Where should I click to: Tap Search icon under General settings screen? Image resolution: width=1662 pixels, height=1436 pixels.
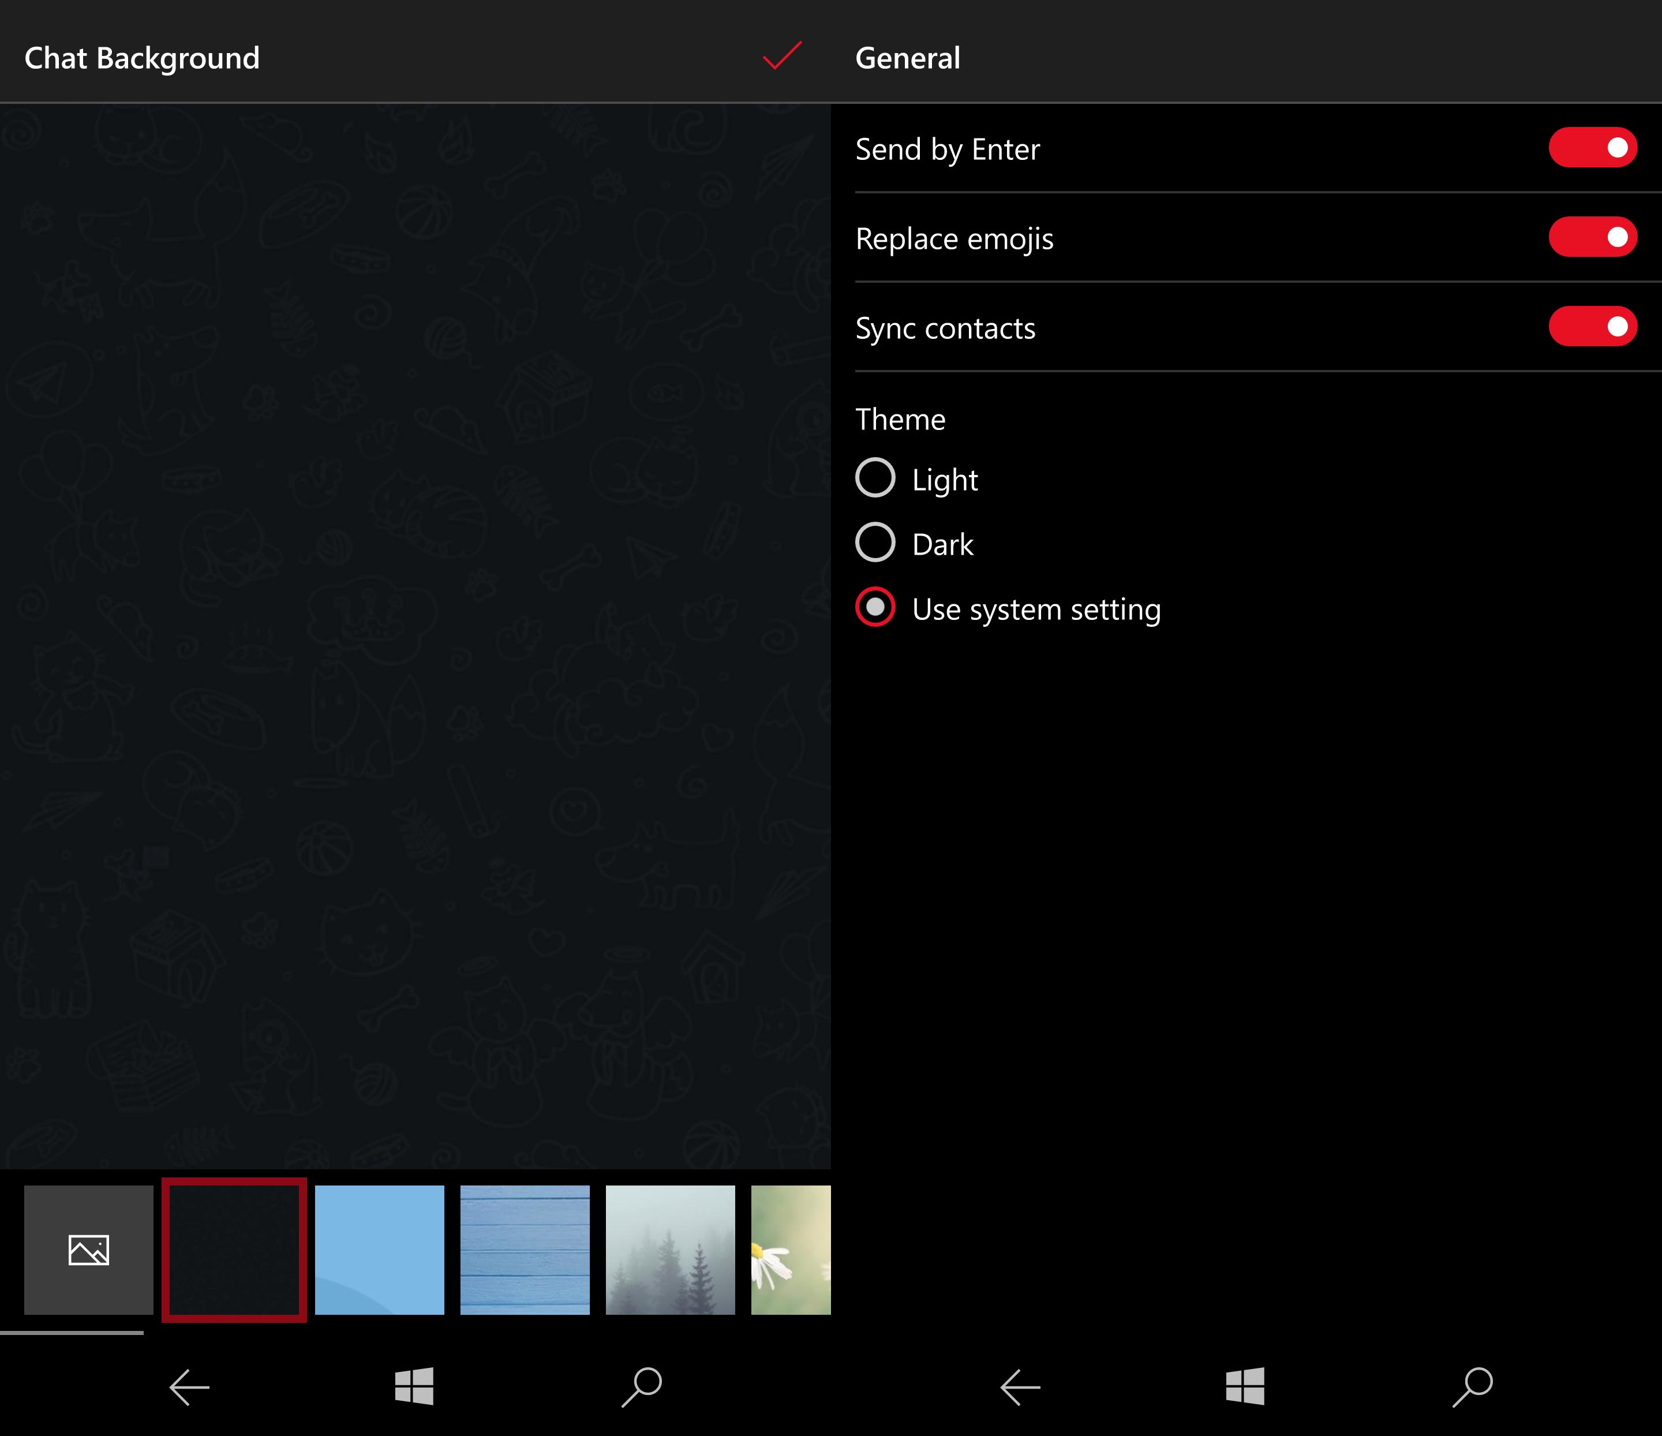tap(1473, 1387)
